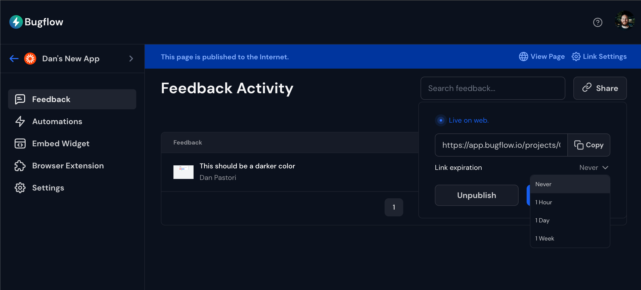
Task: Click the Link Settings link
Action: pos(599,57)
